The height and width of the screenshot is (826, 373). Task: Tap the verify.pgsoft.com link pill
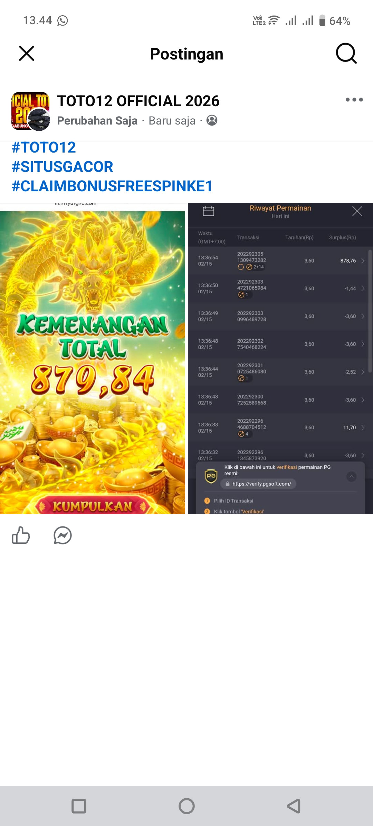(258, 484)
